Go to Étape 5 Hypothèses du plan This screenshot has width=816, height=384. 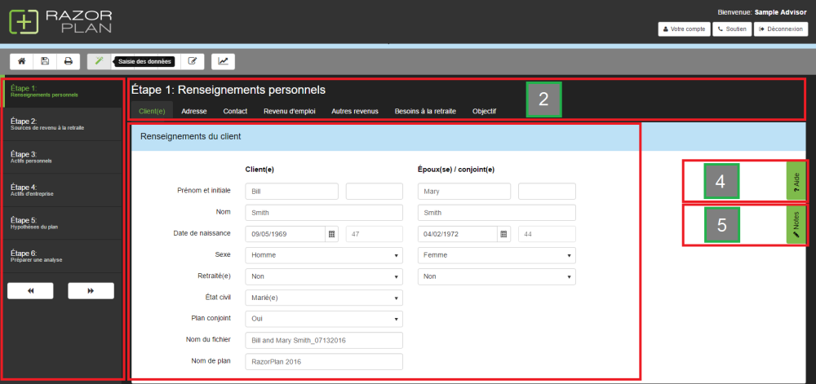(x=63, y=223)
